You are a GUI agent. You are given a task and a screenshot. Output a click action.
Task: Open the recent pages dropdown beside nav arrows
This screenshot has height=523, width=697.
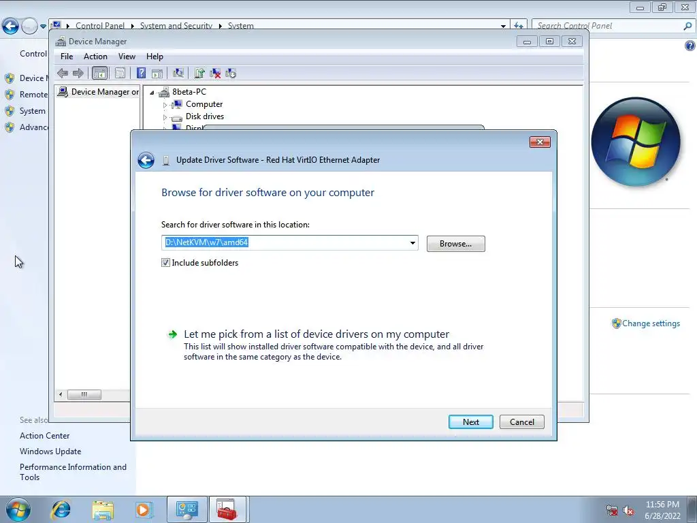[43, 27]
